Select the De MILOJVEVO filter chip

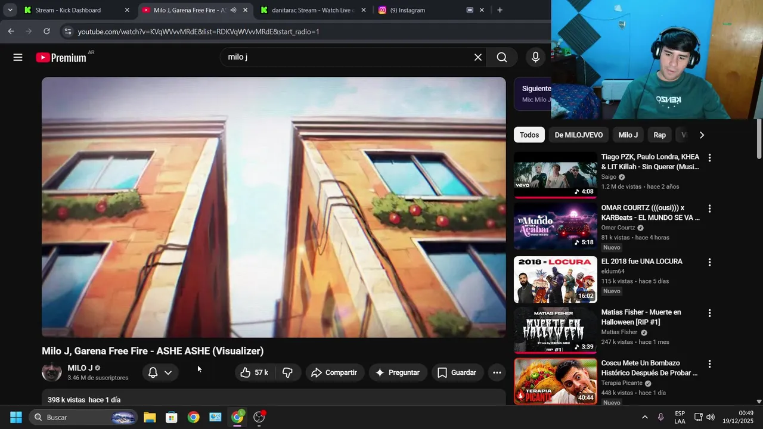coord(579,135)
